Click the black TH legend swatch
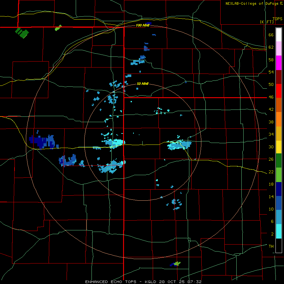Image resolution: width=284 pixels, height=284 pixels. coord(279,246)
